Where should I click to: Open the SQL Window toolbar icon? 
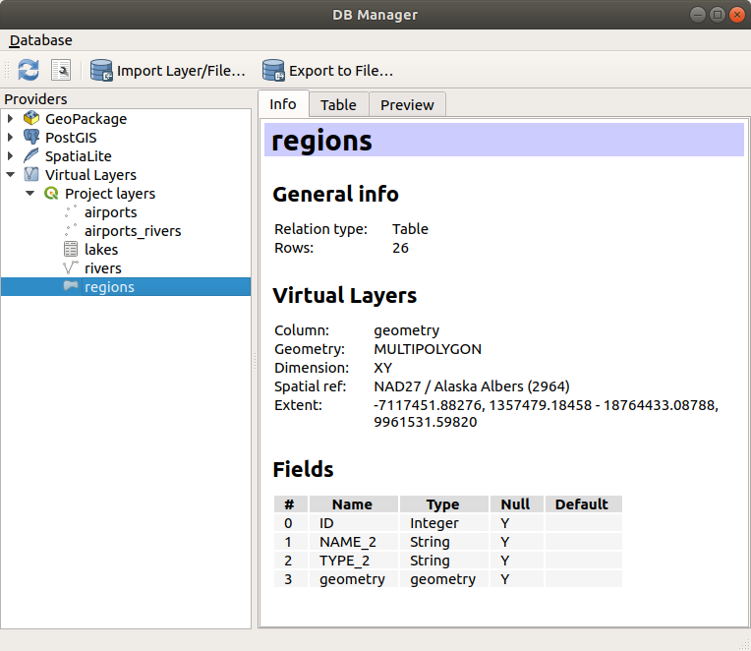(x=61, y=70)
